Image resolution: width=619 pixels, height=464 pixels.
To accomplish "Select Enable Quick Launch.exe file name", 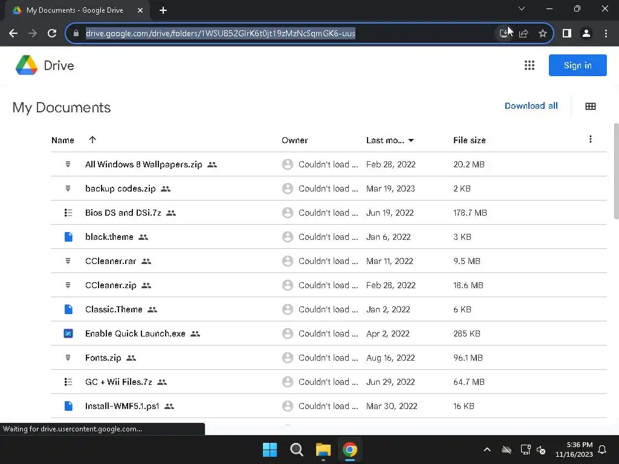I will click(135, 333).
